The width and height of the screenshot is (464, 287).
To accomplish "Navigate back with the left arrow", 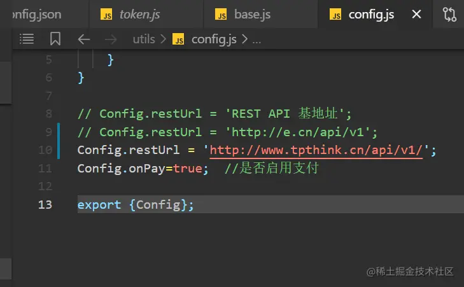I will tap(84, 39).
